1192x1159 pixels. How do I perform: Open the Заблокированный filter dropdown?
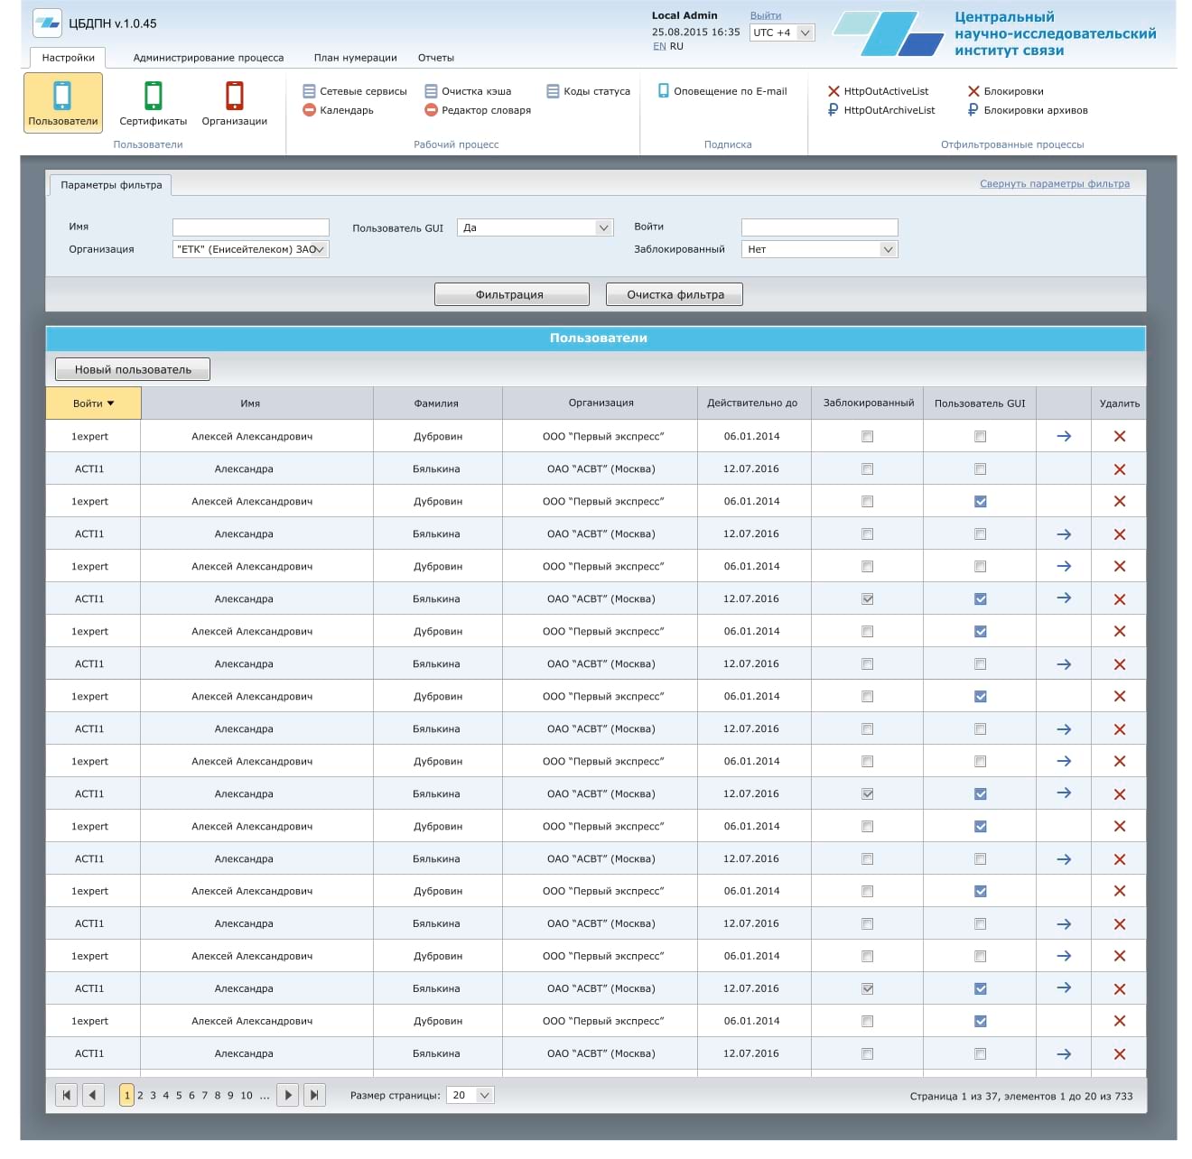(x=888, y=249)
